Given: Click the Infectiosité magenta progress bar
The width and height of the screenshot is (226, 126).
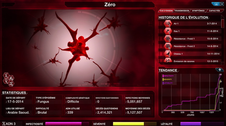Looking at the screenshot, I should point(67,124).
